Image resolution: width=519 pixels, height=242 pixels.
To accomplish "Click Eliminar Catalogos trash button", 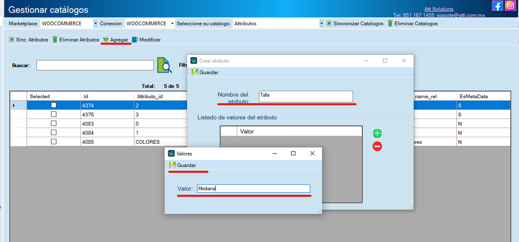I will pyautogui.click(x=413, y=23).
